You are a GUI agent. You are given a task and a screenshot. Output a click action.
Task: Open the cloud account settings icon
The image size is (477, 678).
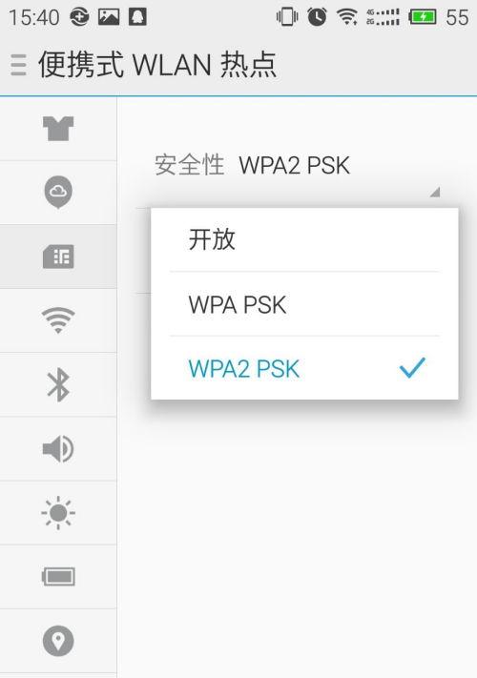click(58, 192)
